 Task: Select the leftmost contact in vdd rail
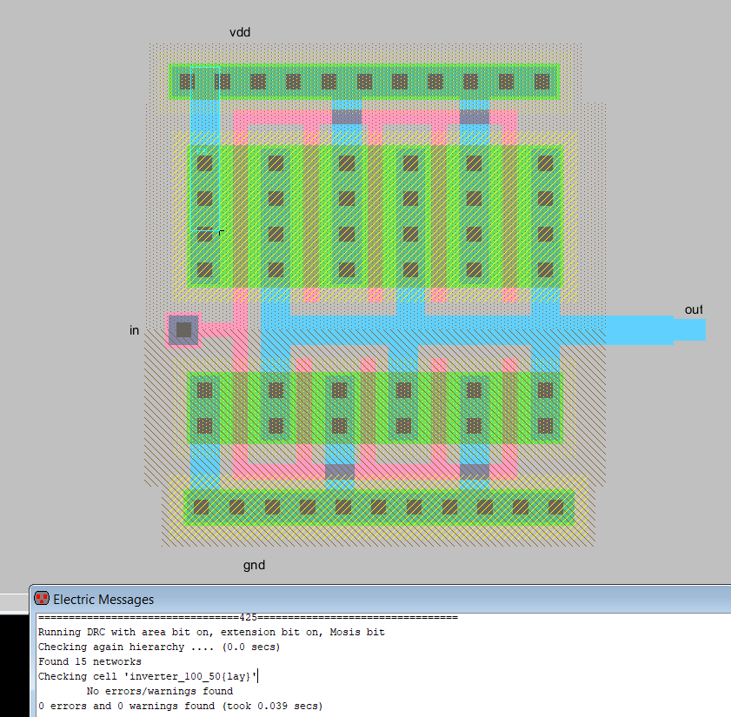point(187,82)
